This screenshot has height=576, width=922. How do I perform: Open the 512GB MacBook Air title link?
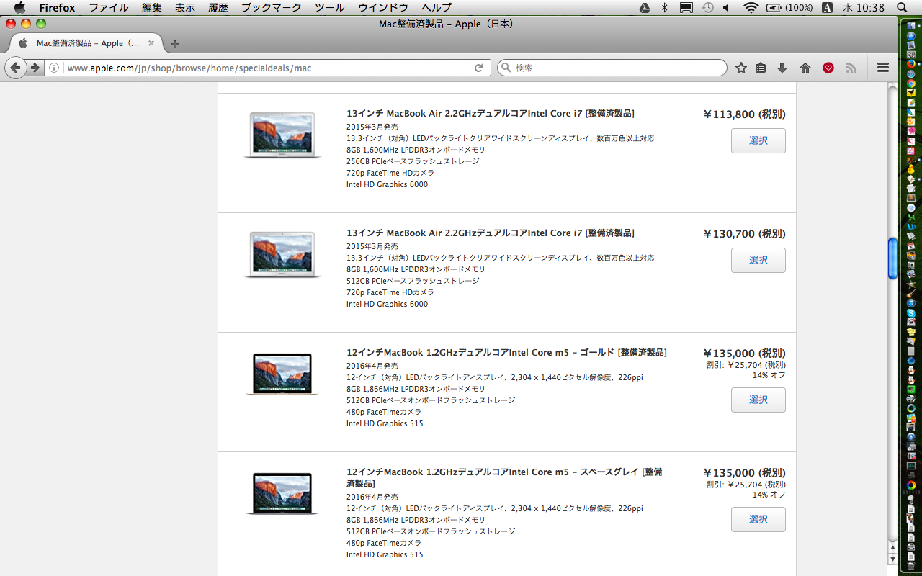[x=490, y=233]
